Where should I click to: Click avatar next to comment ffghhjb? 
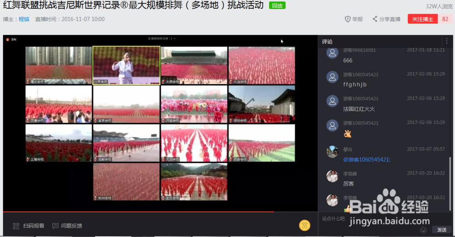tap(332, 77)
